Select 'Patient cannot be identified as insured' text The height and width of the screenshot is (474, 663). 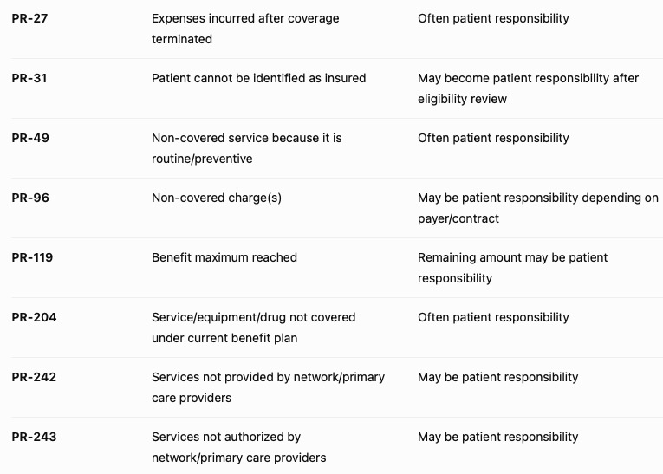pos(259,78)
